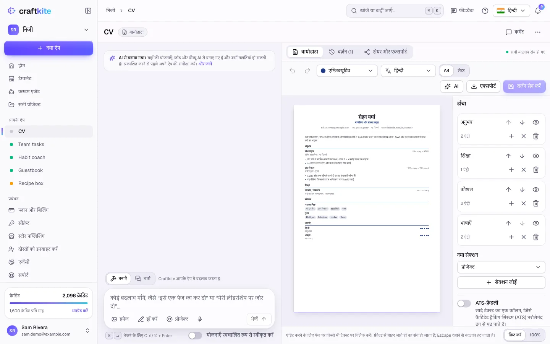Screen dimensions: 550x344
Task: Click the credits usage progress bar
Action: point(49,303)
